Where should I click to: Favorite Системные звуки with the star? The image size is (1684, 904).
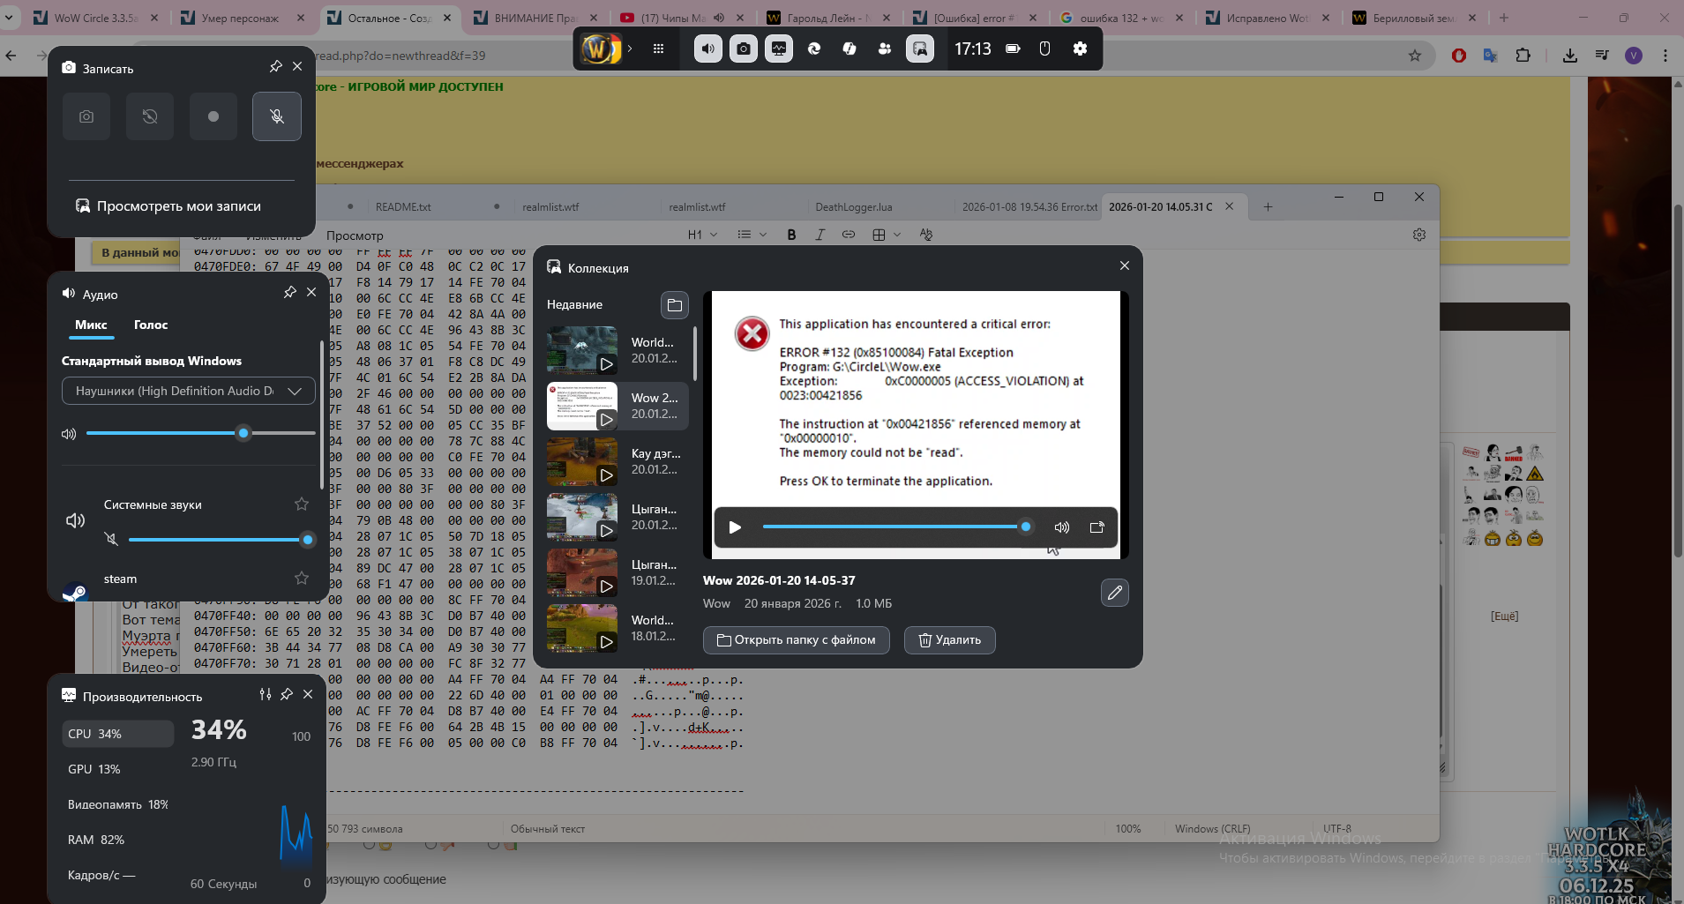pos(302,504)
